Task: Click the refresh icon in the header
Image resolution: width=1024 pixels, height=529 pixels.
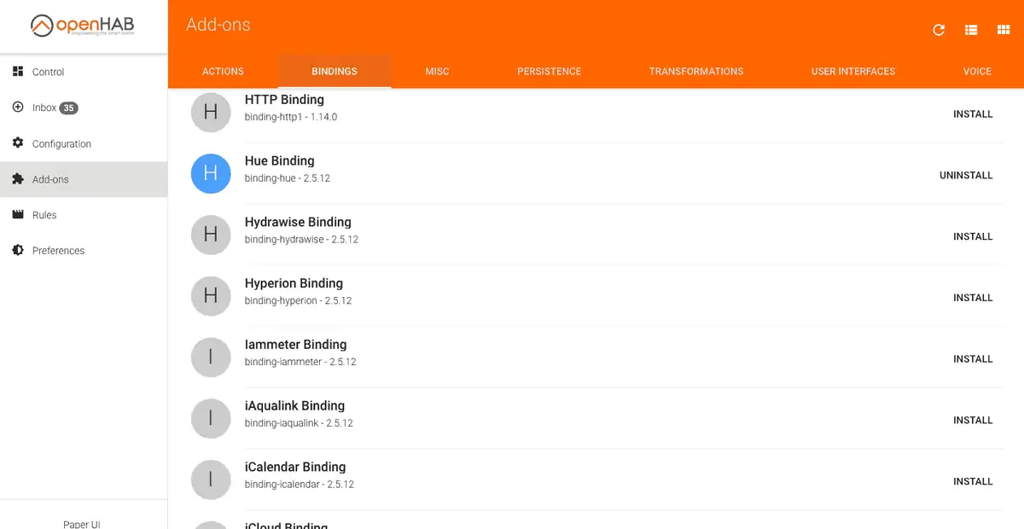Action: click(x=939, y=30)
